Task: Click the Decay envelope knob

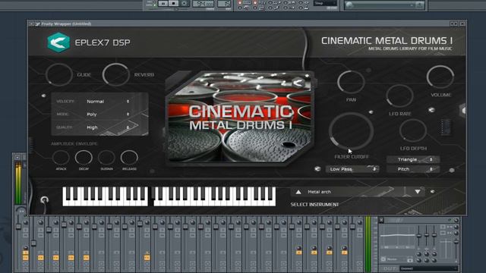Action: point(84,158)
